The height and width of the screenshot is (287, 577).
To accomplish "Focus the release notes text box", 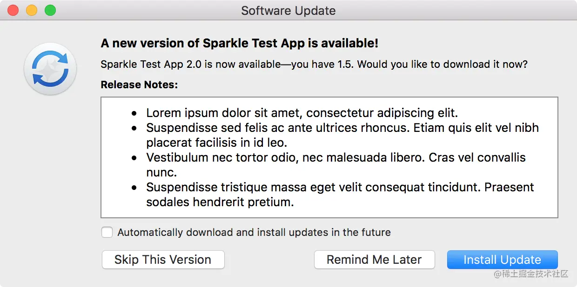I will tap(329, 157).
